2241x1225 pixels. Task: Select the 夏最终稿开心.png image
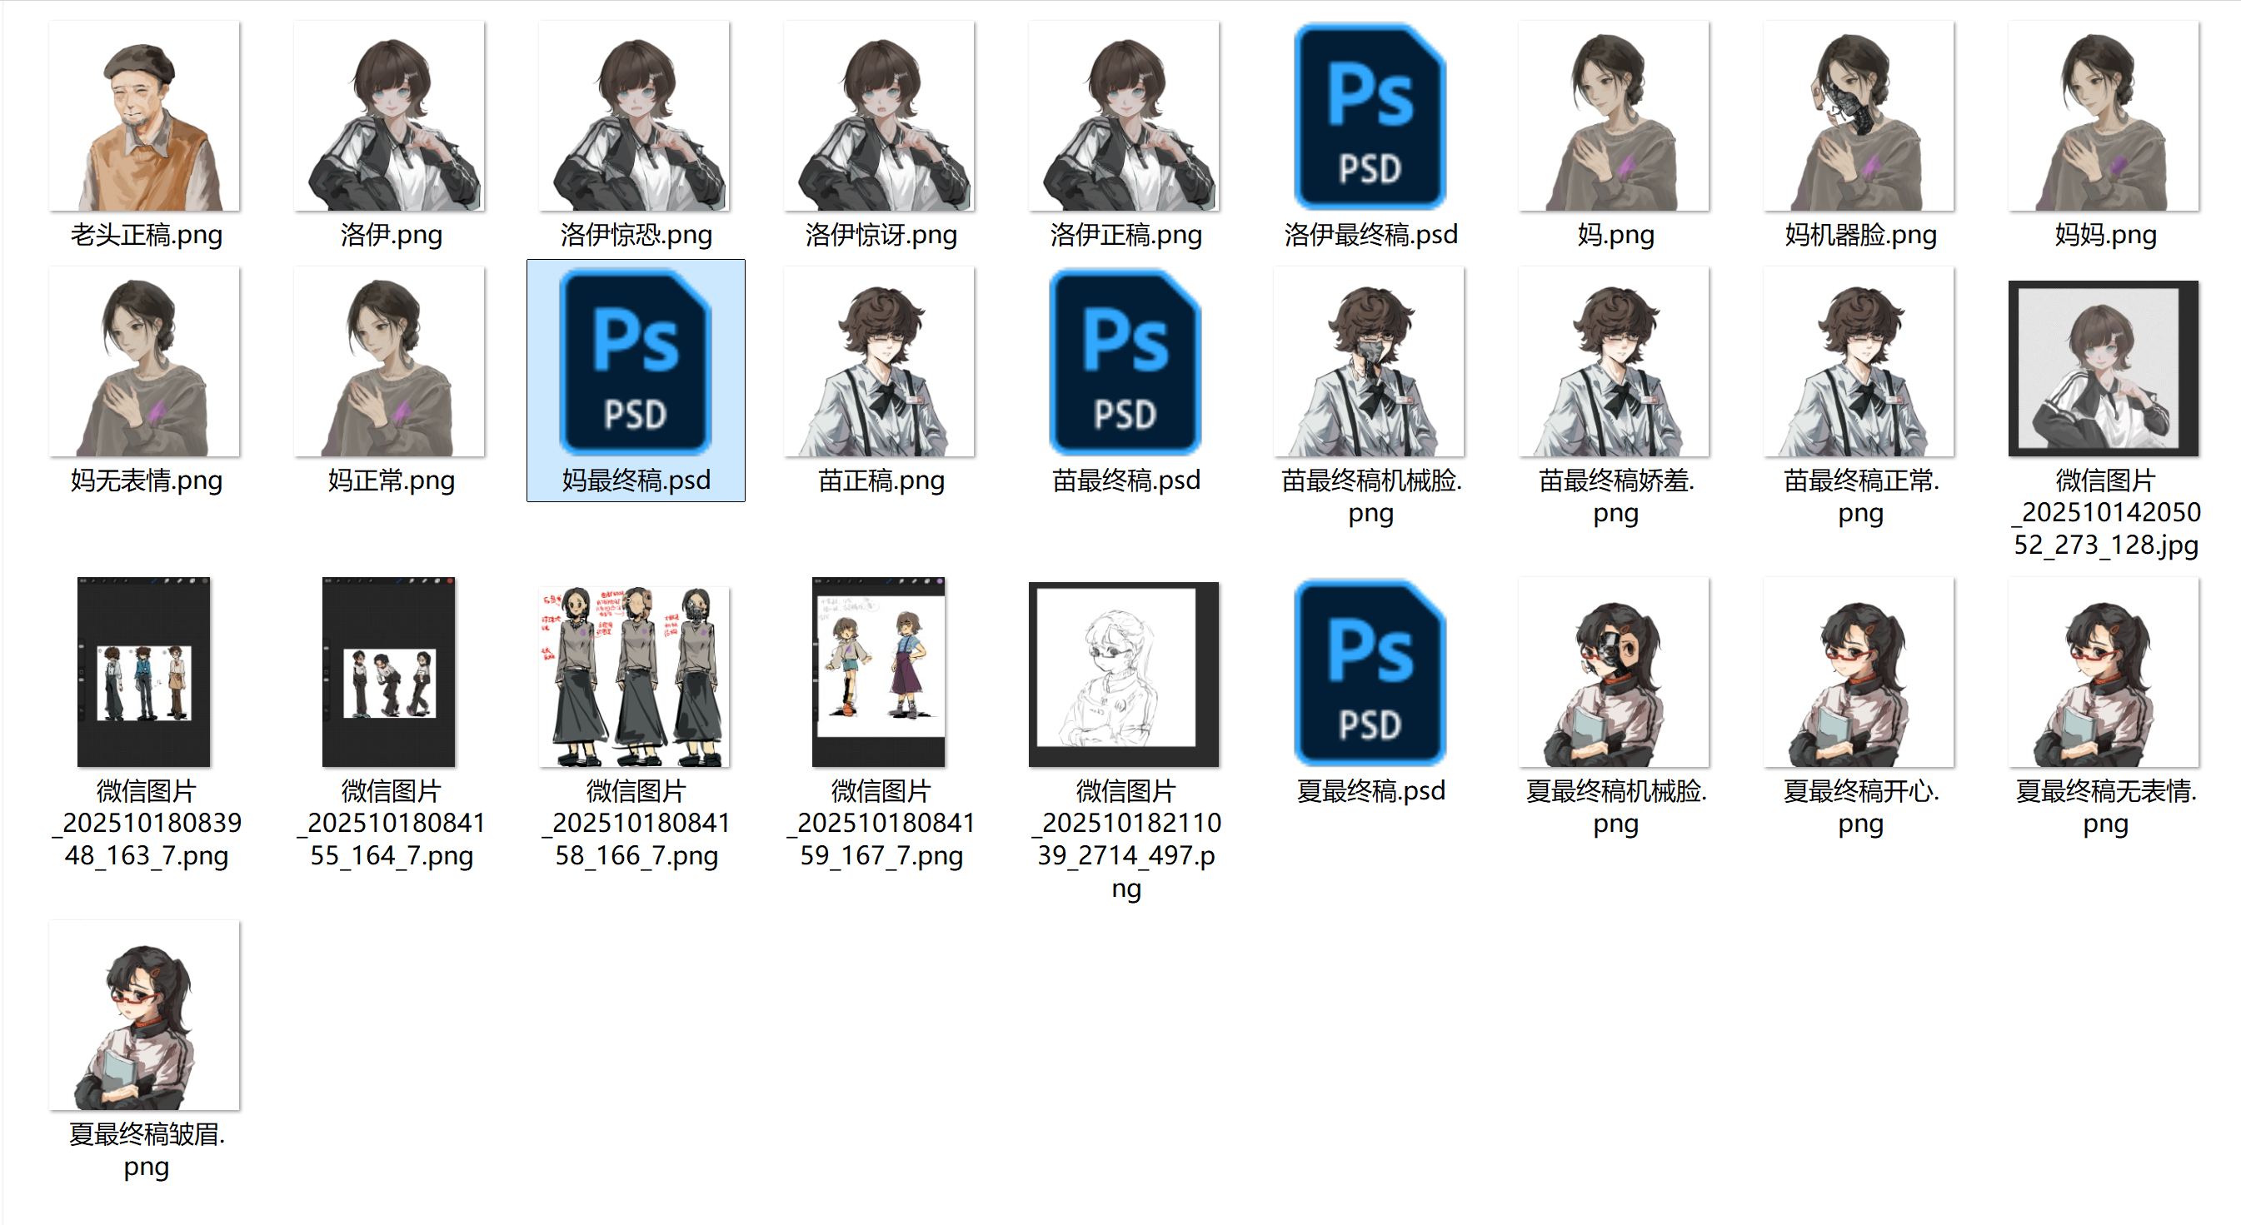[x=1859, y=673]
